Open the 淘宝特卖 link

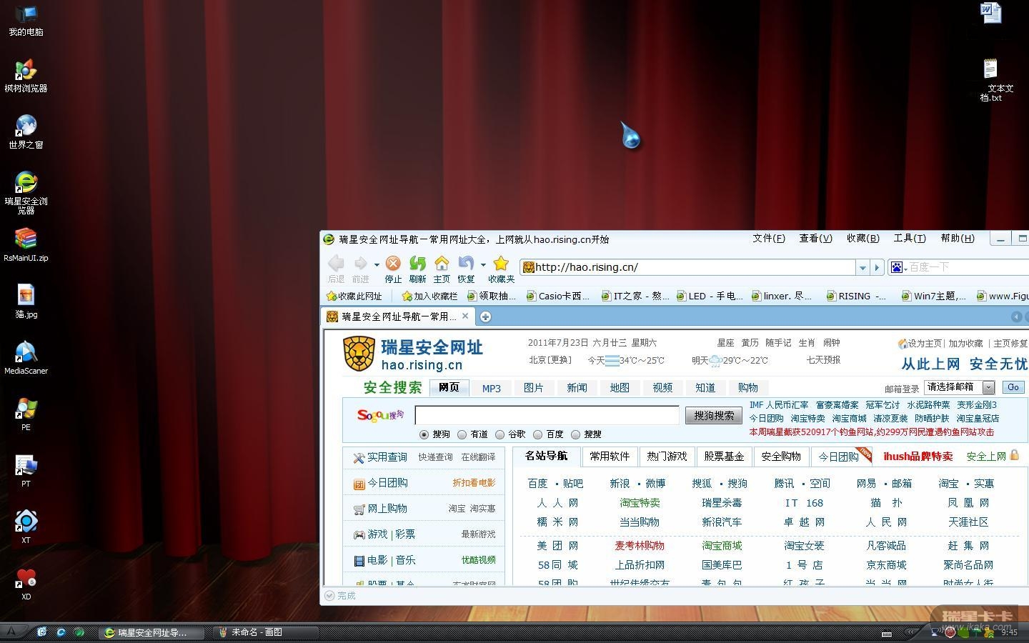(x=640, y=503)
